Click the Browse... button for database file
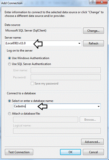Viewport: 109px width, 160px height. 90,120
